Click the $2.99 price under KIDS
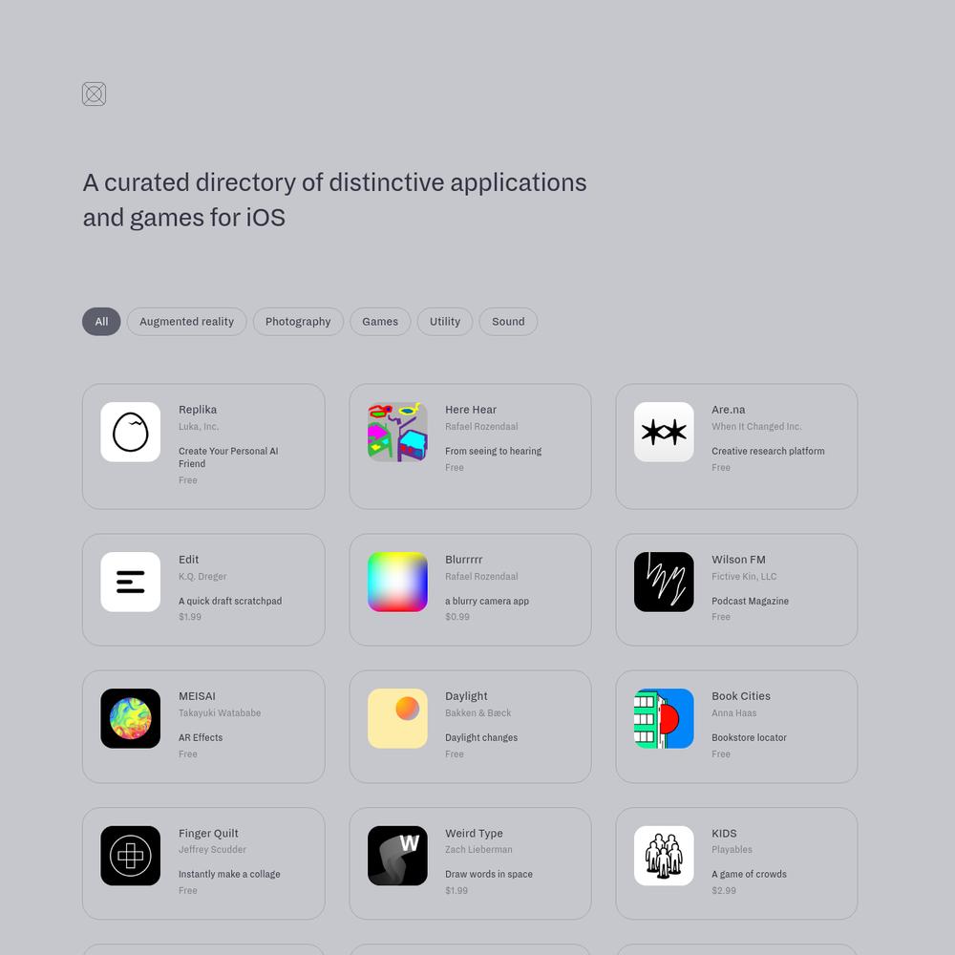The height and width of the screenshot is (955, 955). click(x=724, y=890)
